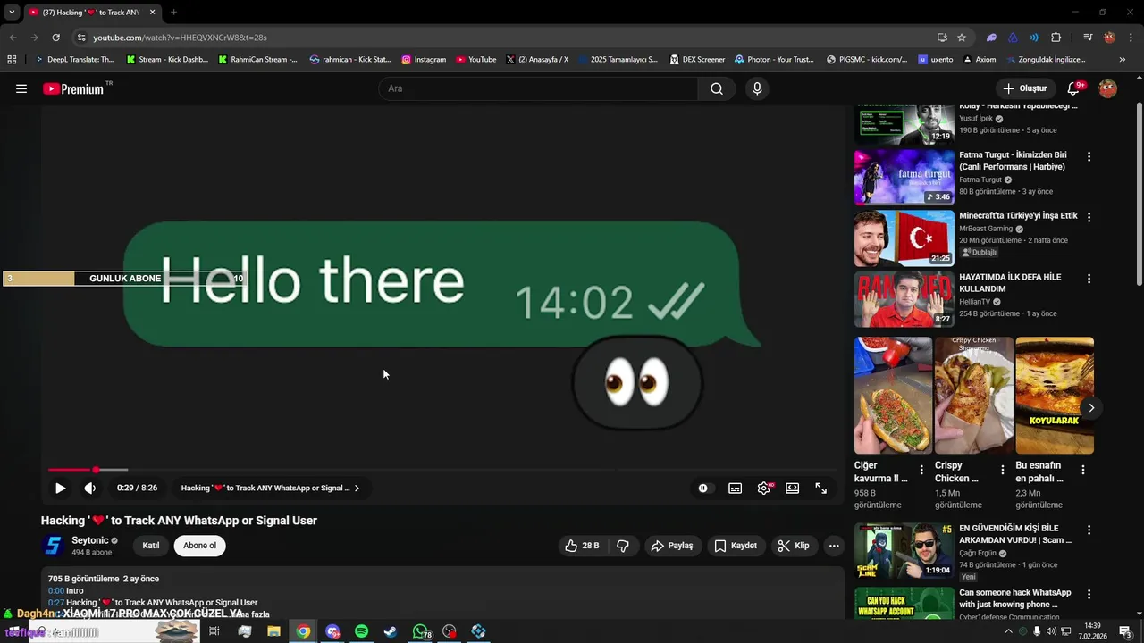Open options for Minecraft'ta Türkiye'yi video

point(1089,217)
